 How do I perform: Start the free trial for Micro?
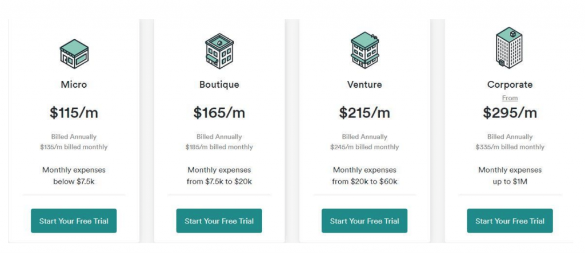74,221
